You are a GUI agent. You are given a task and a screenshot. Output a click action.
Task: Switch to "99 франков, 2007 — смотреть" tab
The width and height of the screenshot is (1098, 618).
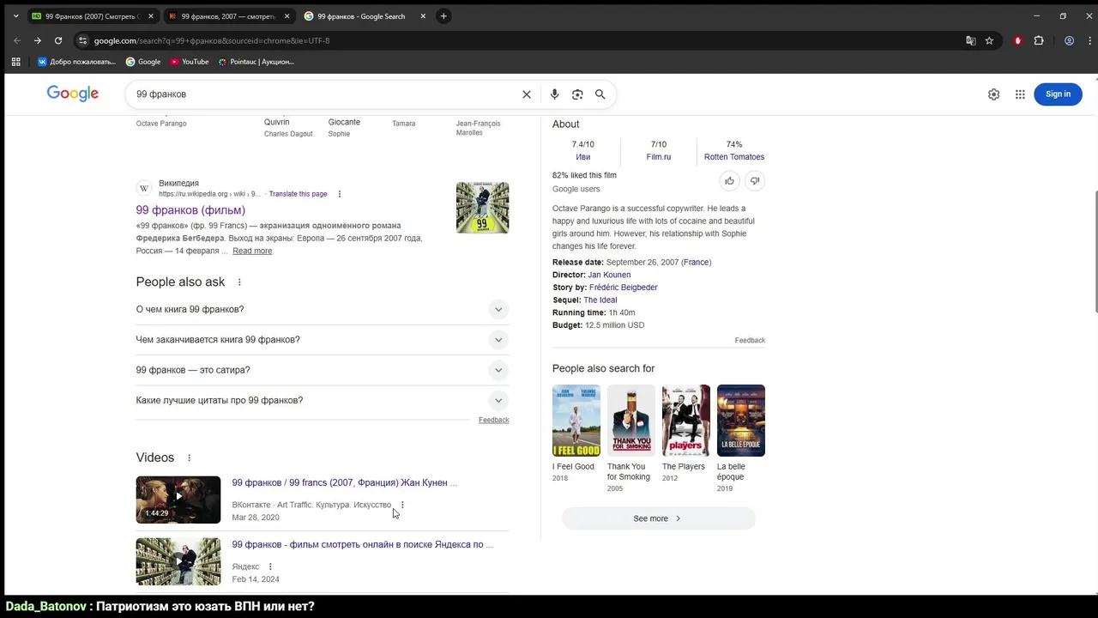pyautogui.click(x=227, y=16)
